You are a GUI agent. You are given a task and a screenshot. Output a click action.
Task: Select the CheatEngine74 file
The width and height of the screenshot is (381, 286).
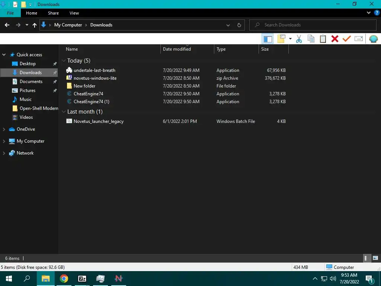(x=176, y=93)
